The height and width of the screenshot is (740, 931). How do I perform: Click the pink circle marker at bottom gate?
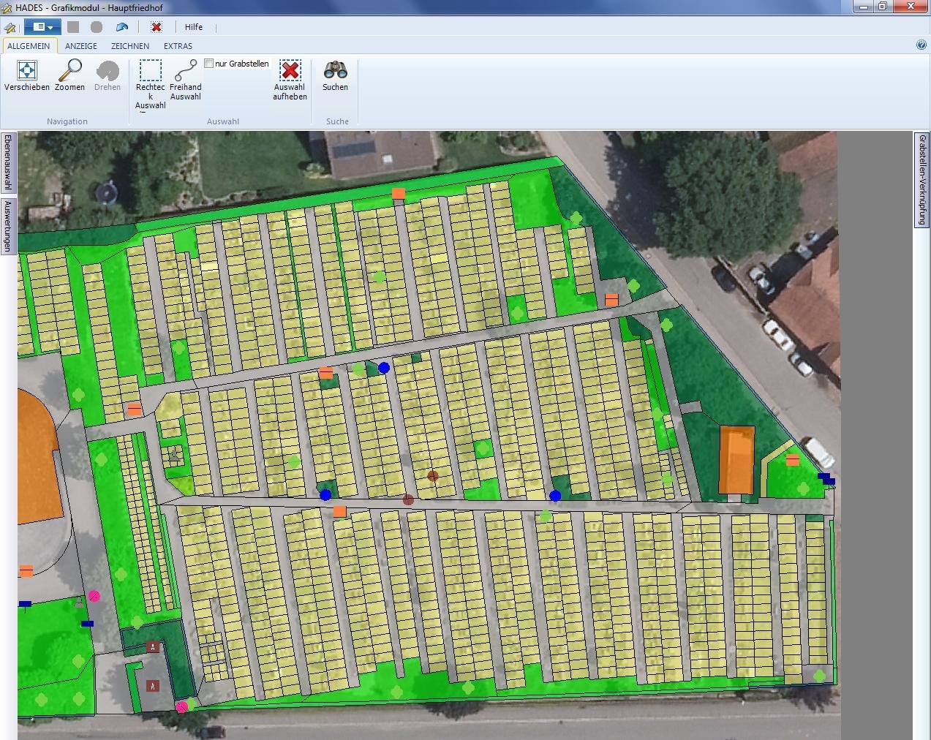(181, 706)
